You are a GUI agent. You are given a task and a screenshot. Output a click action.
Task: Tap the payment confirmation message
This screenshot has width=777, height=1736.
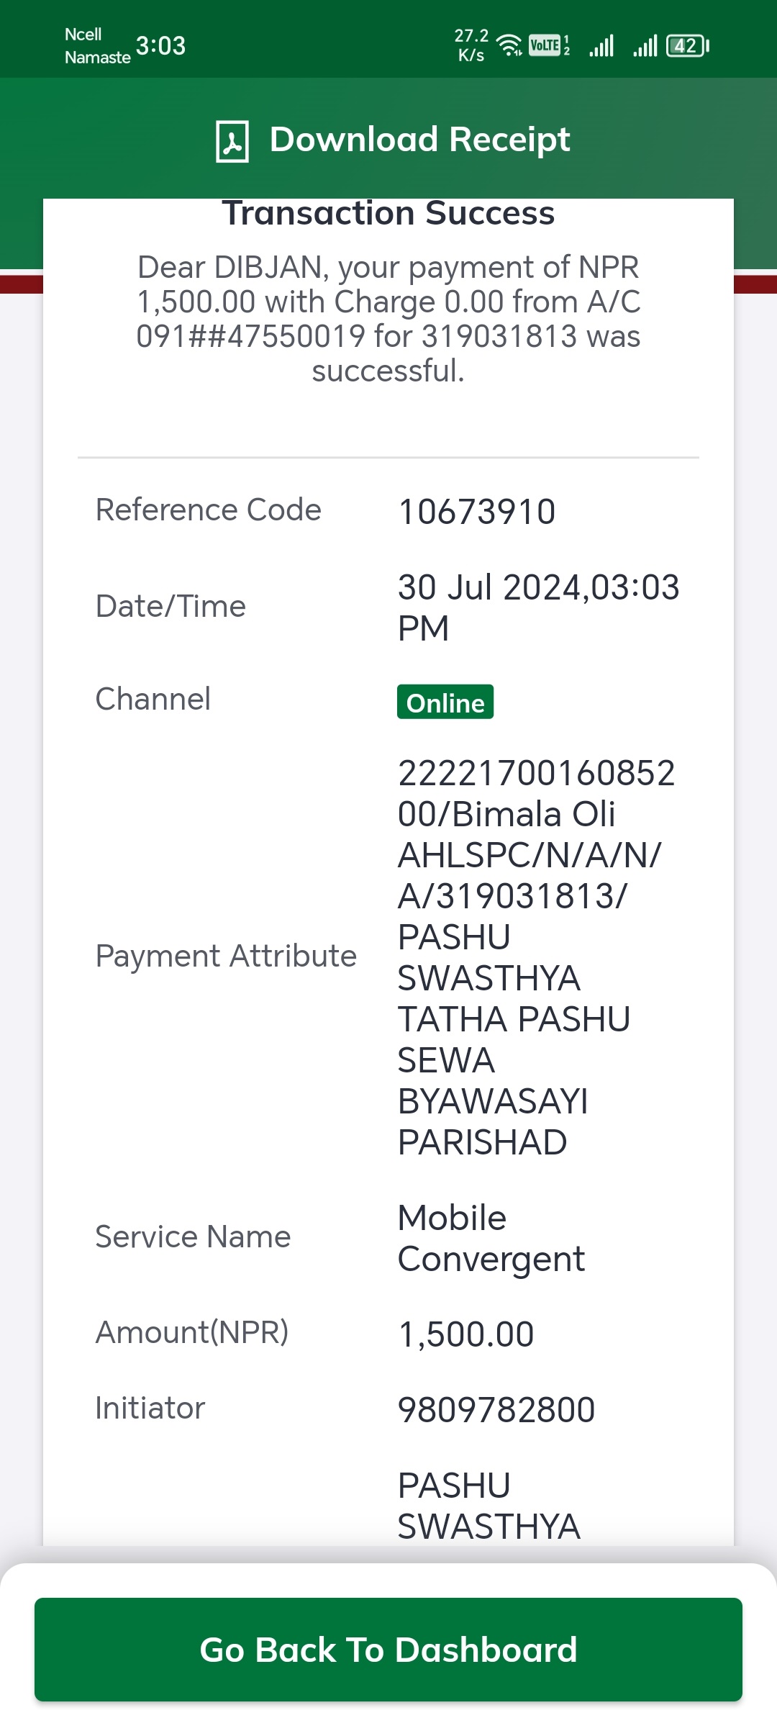388,319
